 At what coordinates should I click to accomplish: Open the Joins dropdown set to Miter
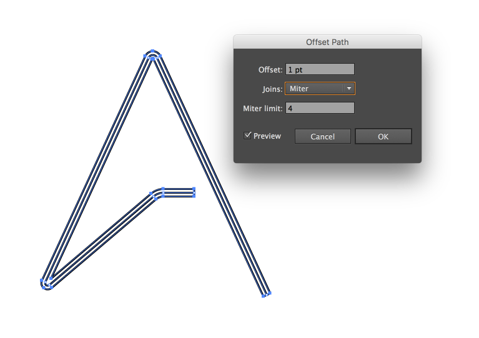[x=320, y=89]
